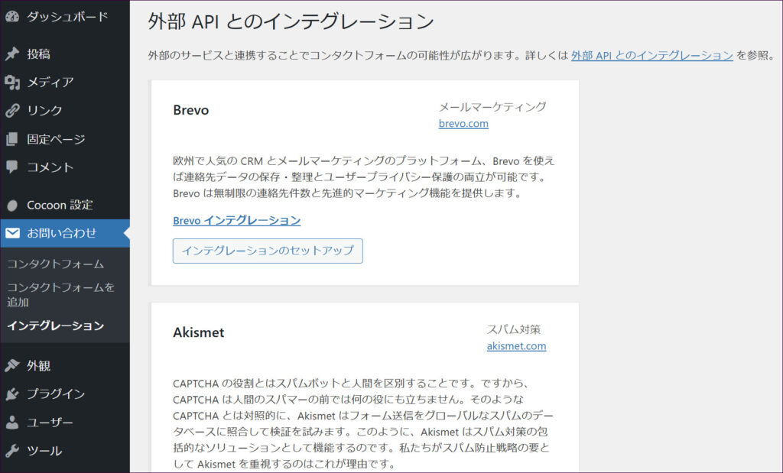This screenshot has height=473, width=783.
Task: Open the akismet.com link
Action: pos(516,345)
